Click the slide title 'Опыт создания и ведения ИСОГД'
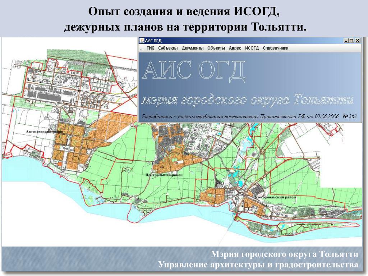Image resolution: width=368 pixels, height=276 pixels. coord(184,11)
